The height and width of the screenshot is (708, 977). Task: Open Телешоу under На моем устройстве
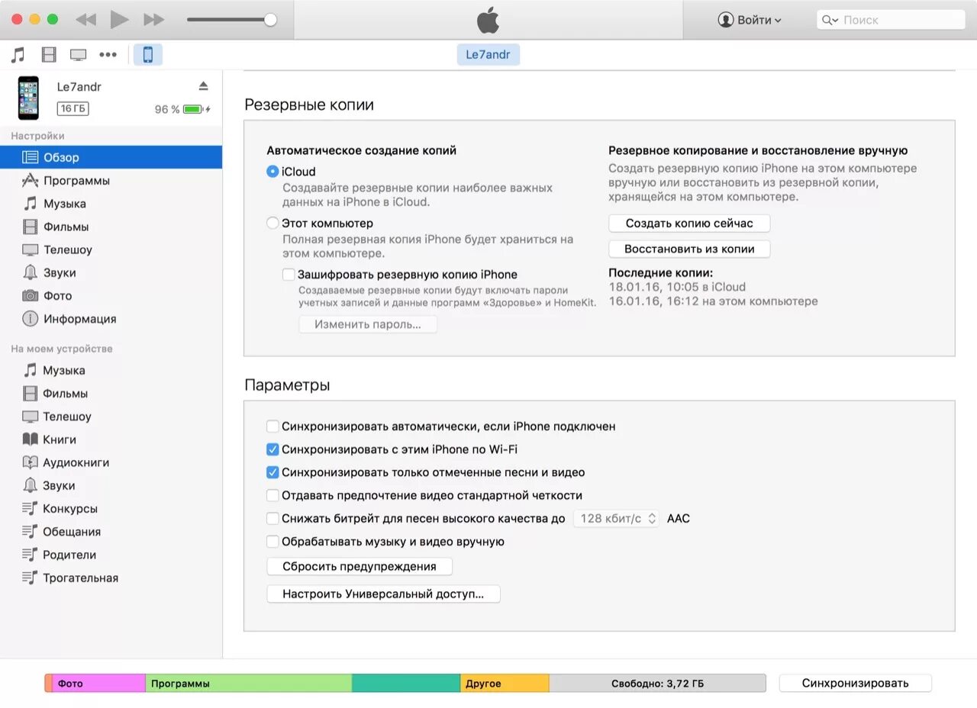[111, 417]
